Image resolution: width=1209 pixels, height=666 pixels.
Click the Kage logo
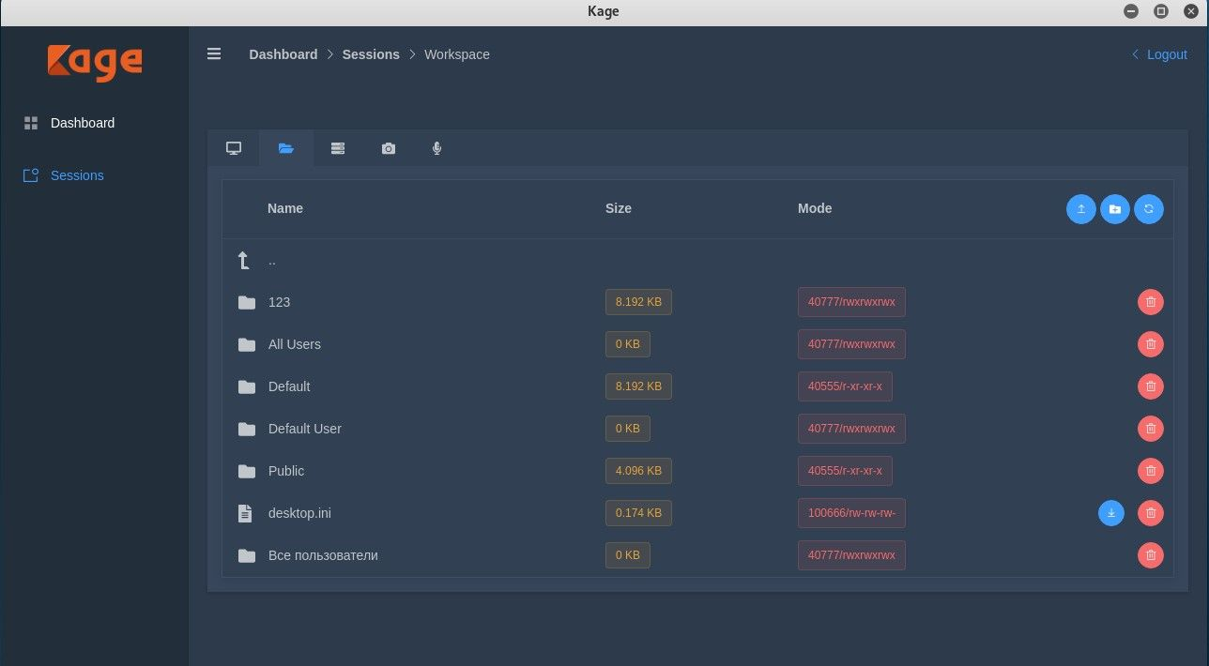95,62
